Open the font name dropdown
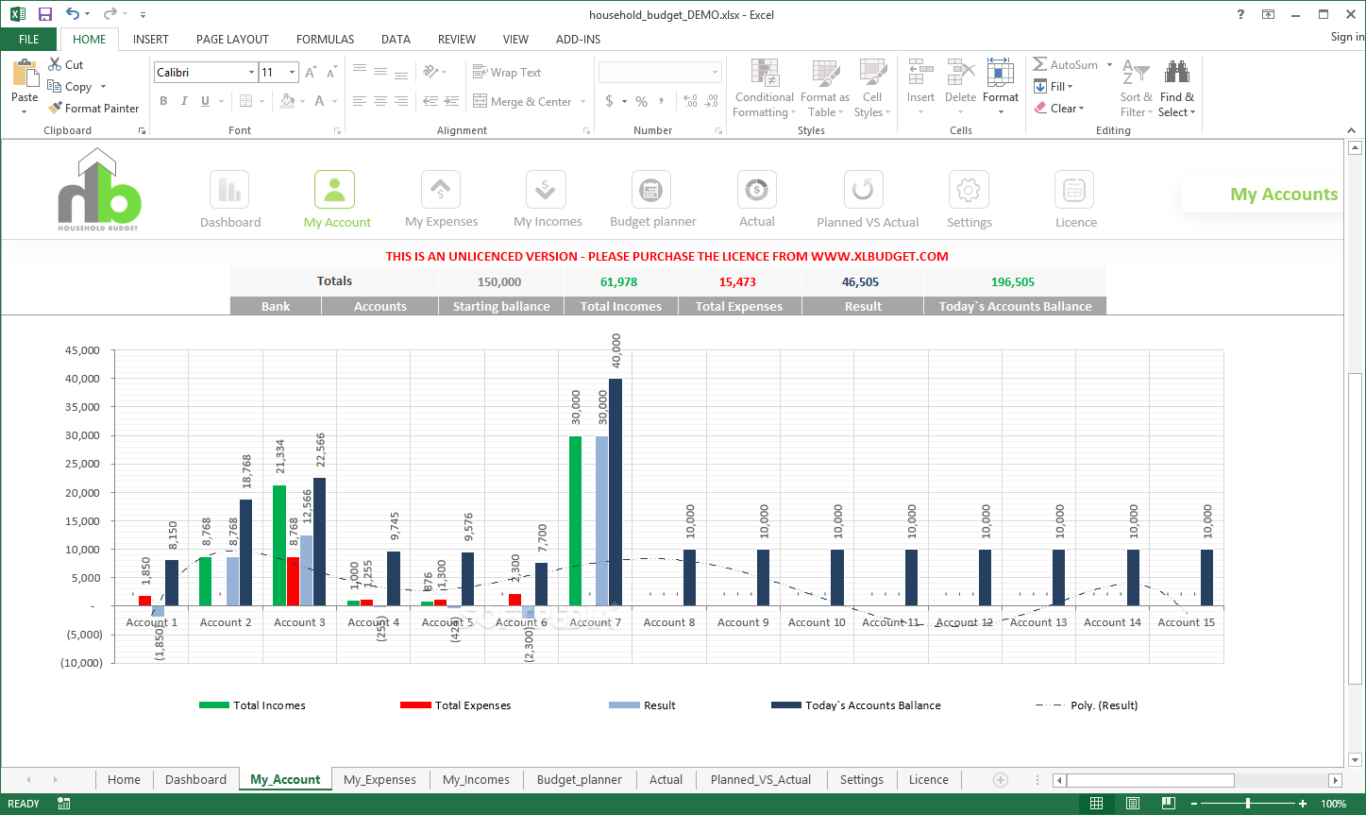The height and width of the screenshot is (815, 1366). click(251, 72)
